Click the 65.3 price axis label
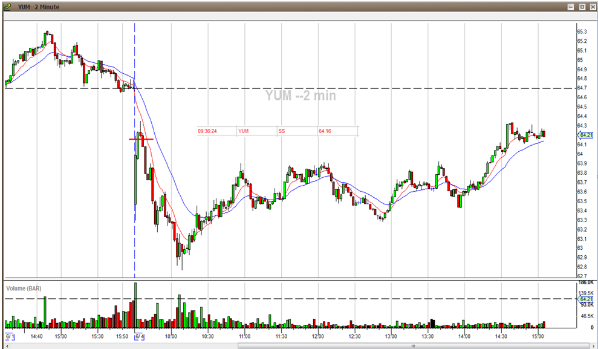Image resolution: width=598 pixels, height=349 pixels. (x=582, y=31)
